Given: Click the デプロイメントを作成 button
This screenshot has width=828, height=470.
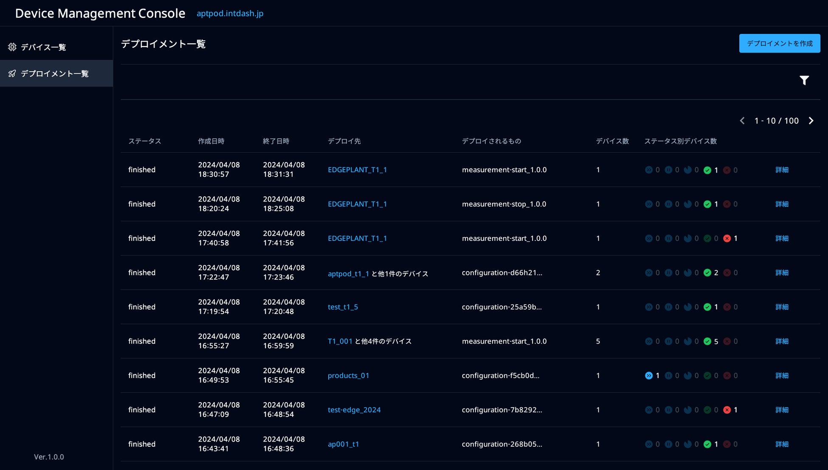Looking at the screenshot, I should (x=779, y=43).
